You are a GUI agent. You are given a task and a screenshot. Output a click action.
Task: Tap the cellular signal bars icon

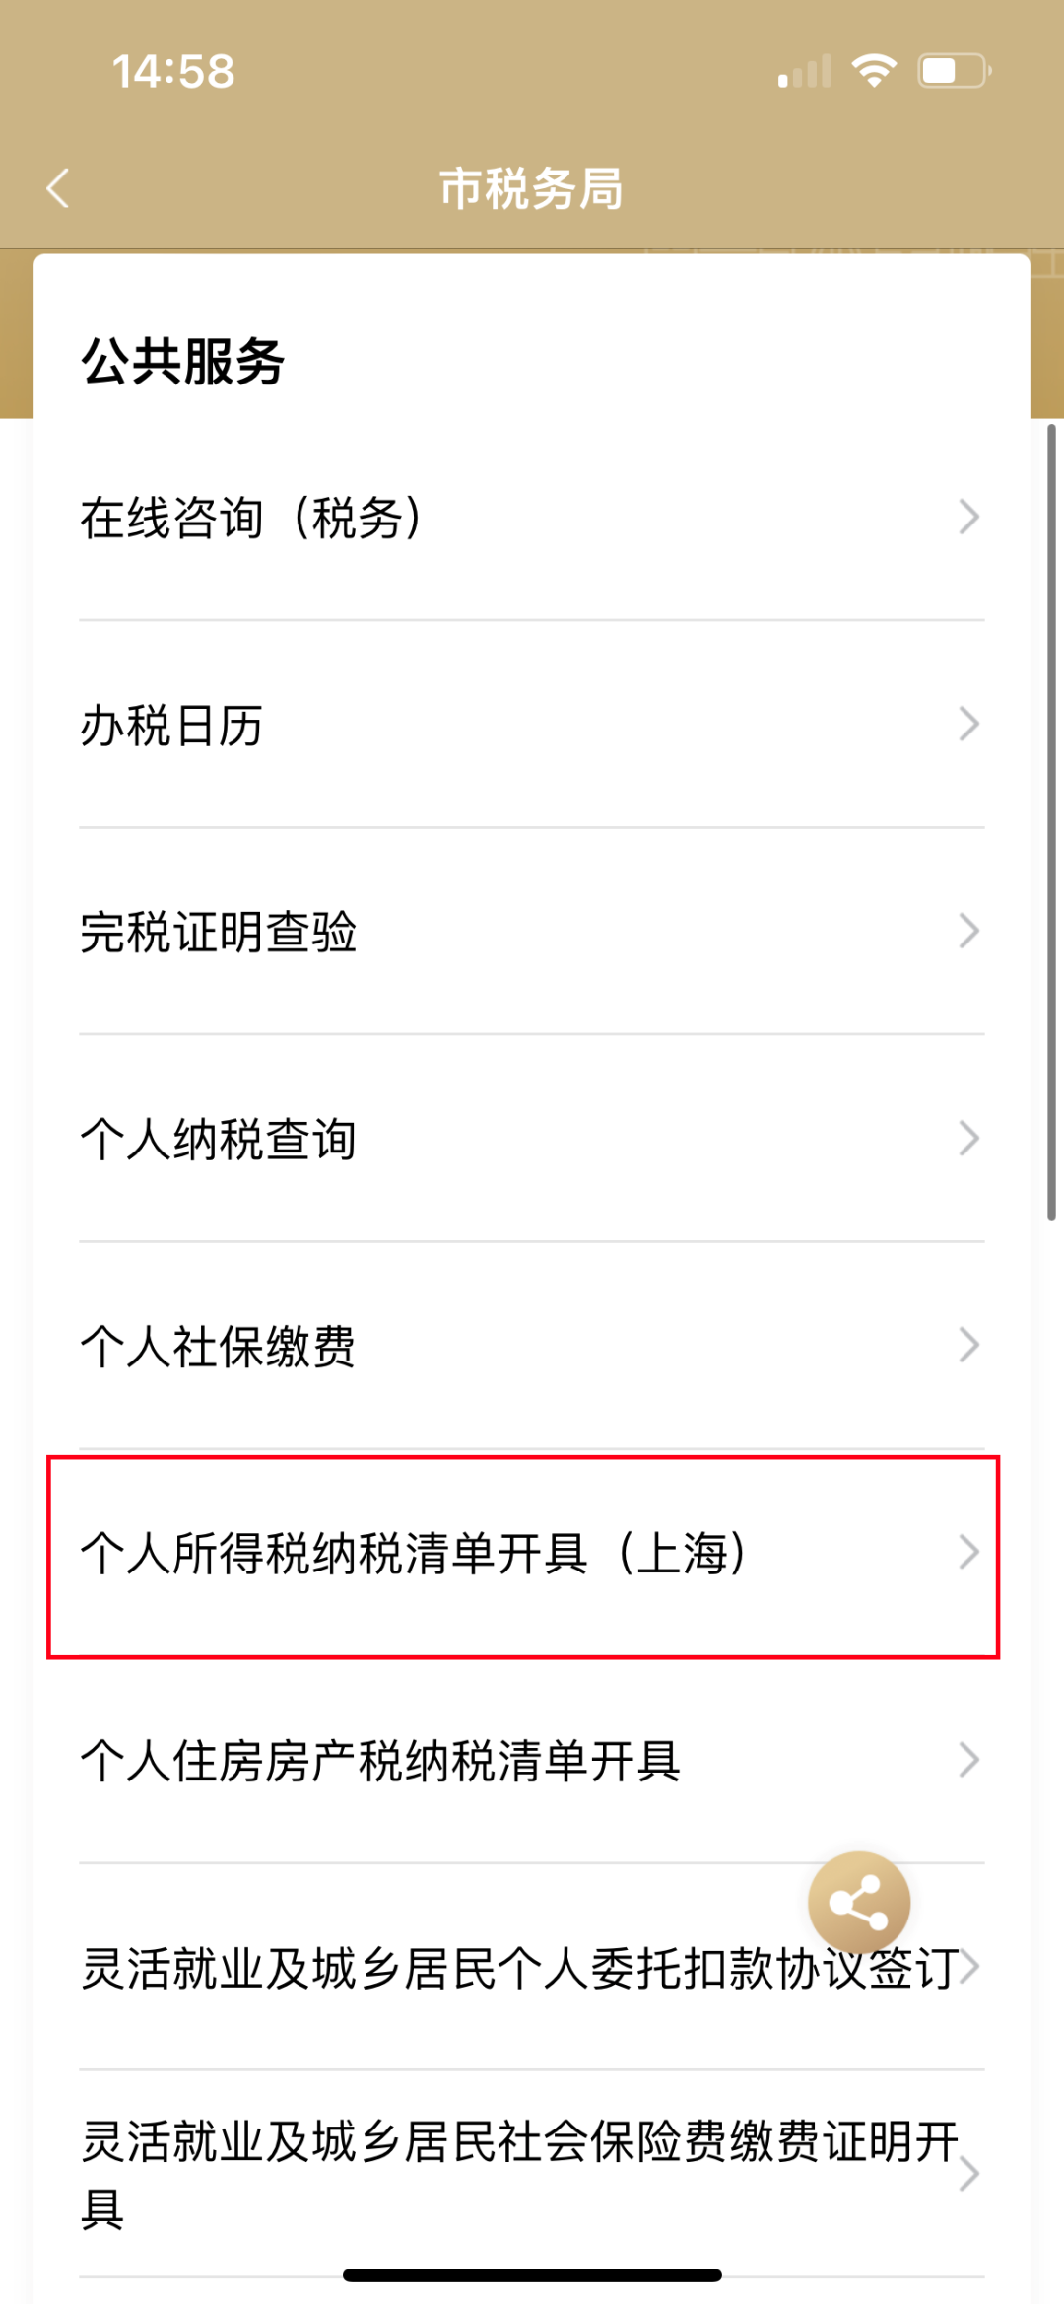(x=805, y=72)
